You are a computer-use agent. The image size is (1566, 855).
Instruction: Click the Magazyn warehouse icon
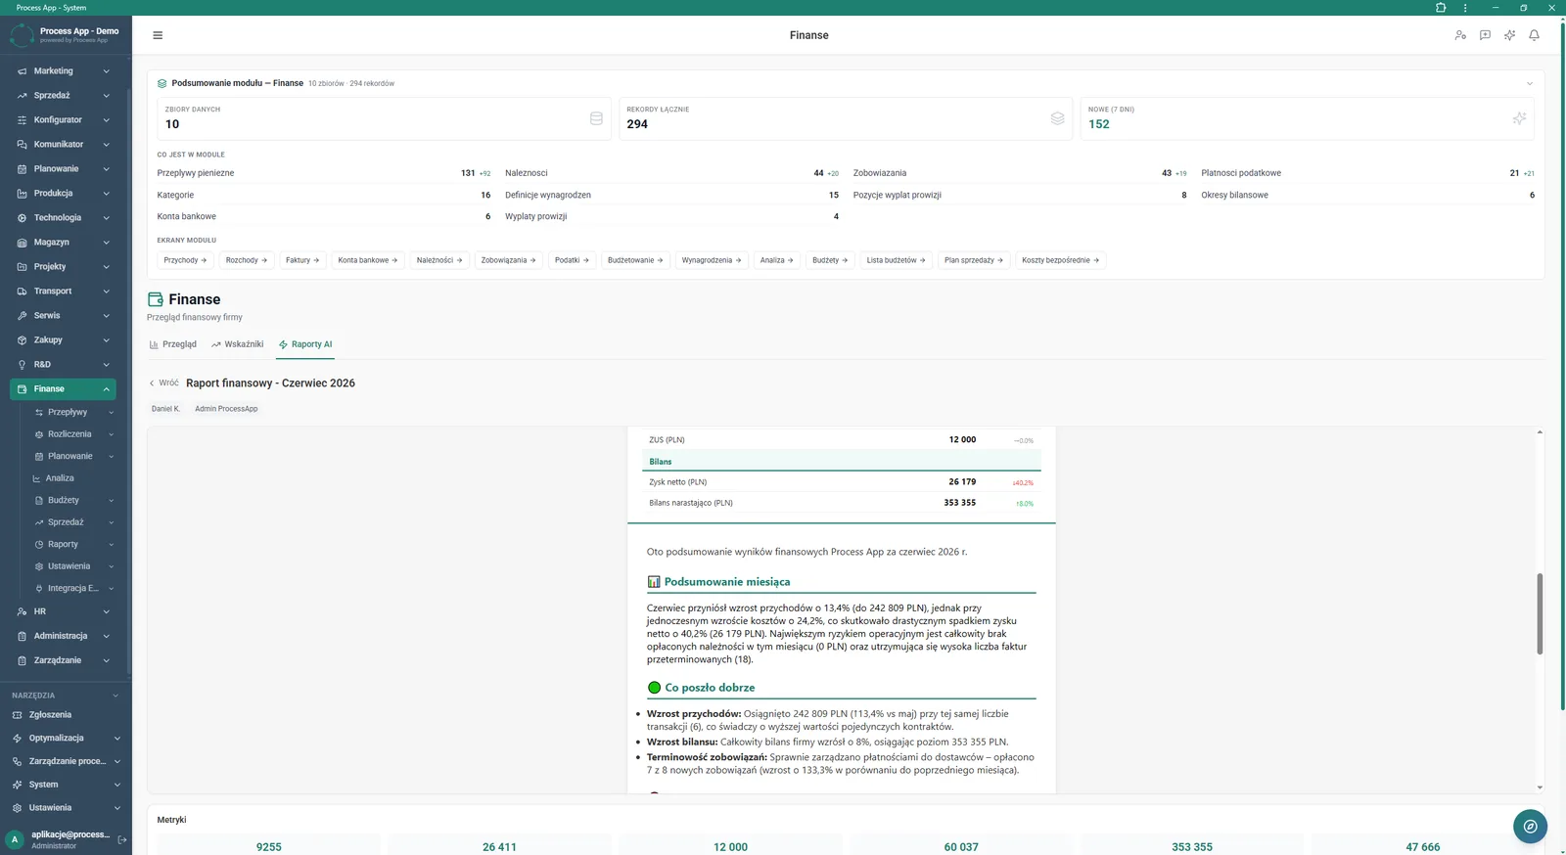pos(22,243)
